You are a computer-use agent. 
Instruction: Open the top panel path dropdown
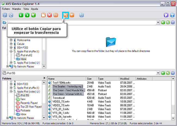(x=158, y=23)
